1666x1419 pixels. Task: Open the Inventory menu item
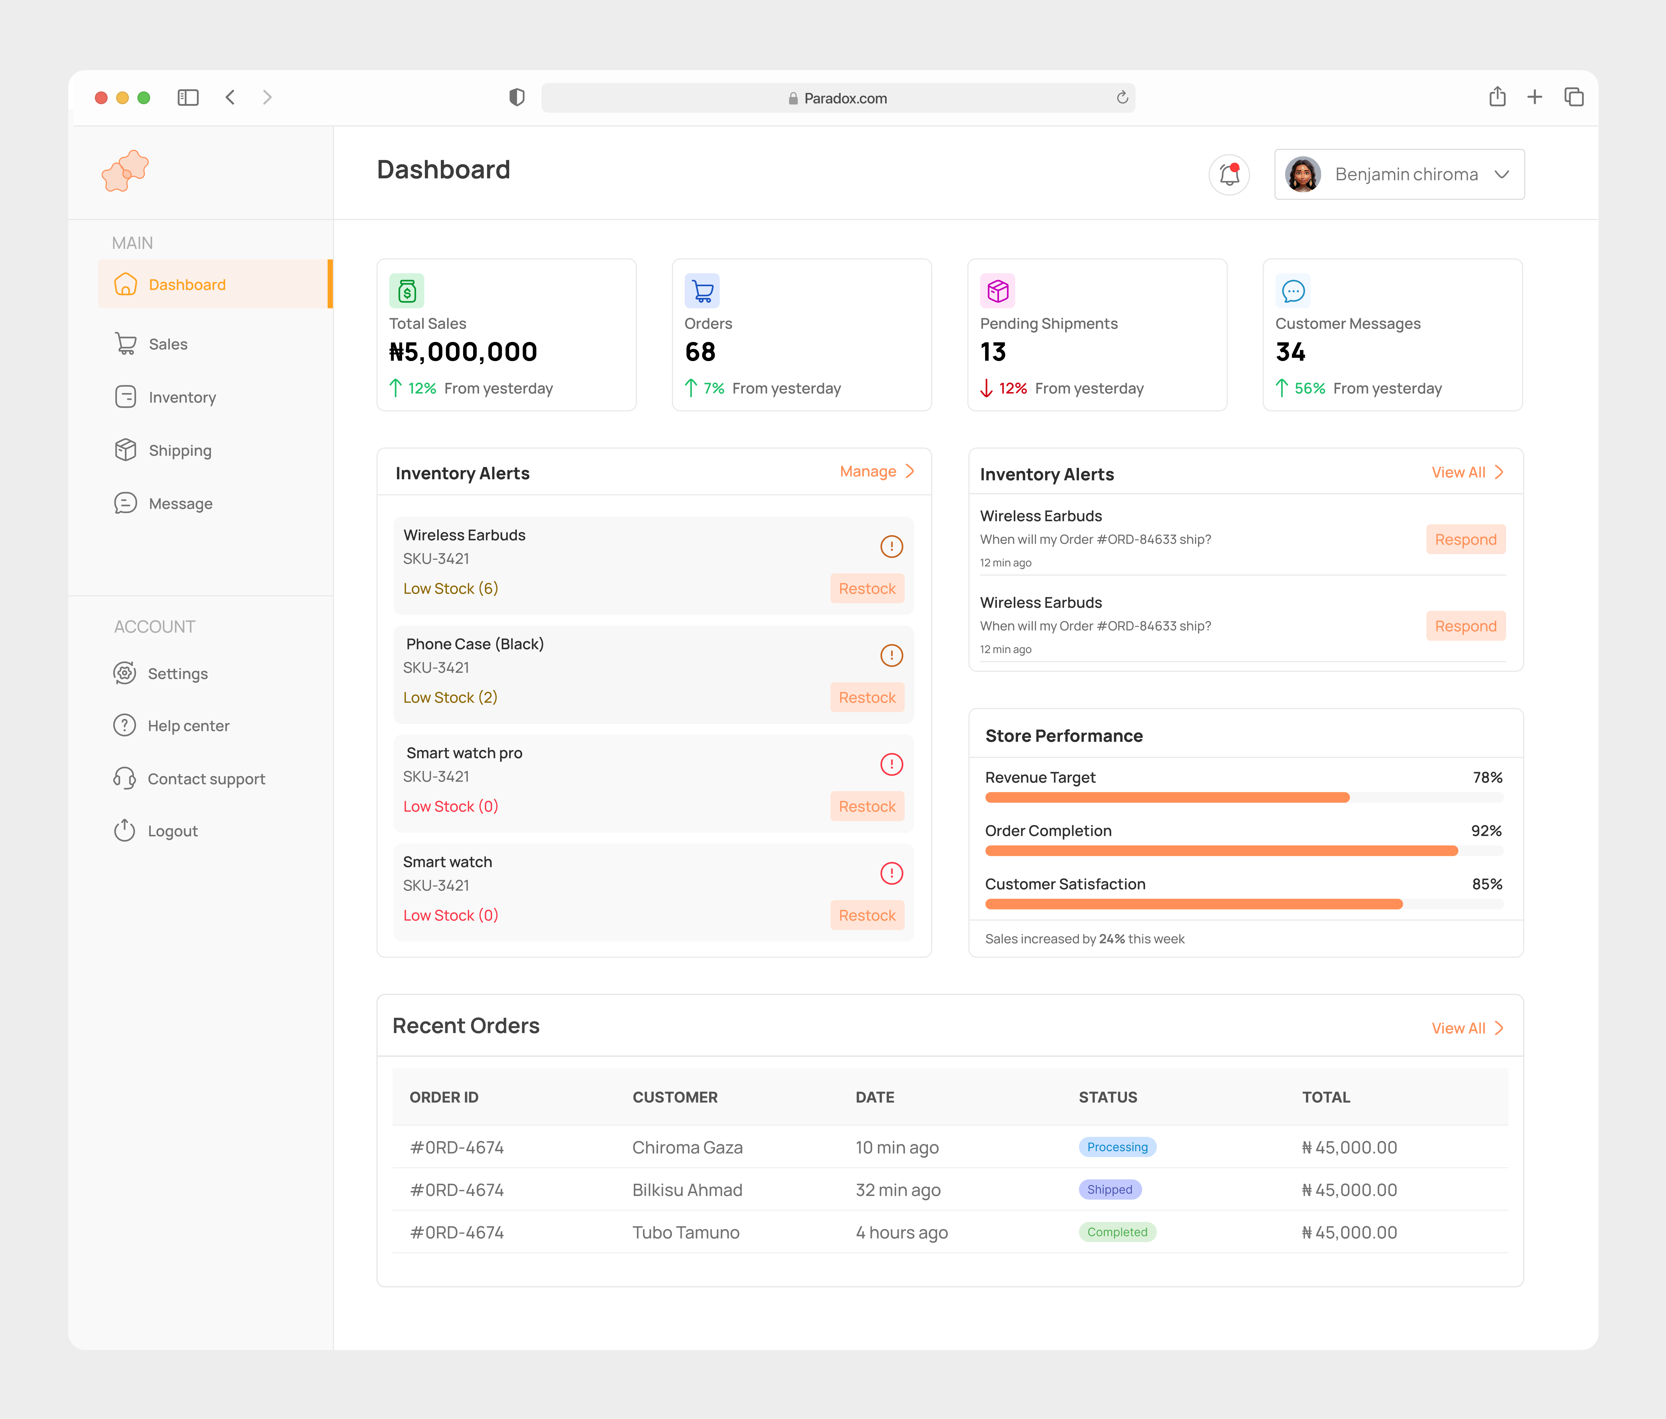pos(182,397)
